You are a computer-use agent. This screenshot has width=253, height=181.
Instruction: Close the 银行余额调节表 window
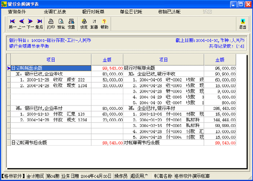pyautogui.click(x=249, y=4)
